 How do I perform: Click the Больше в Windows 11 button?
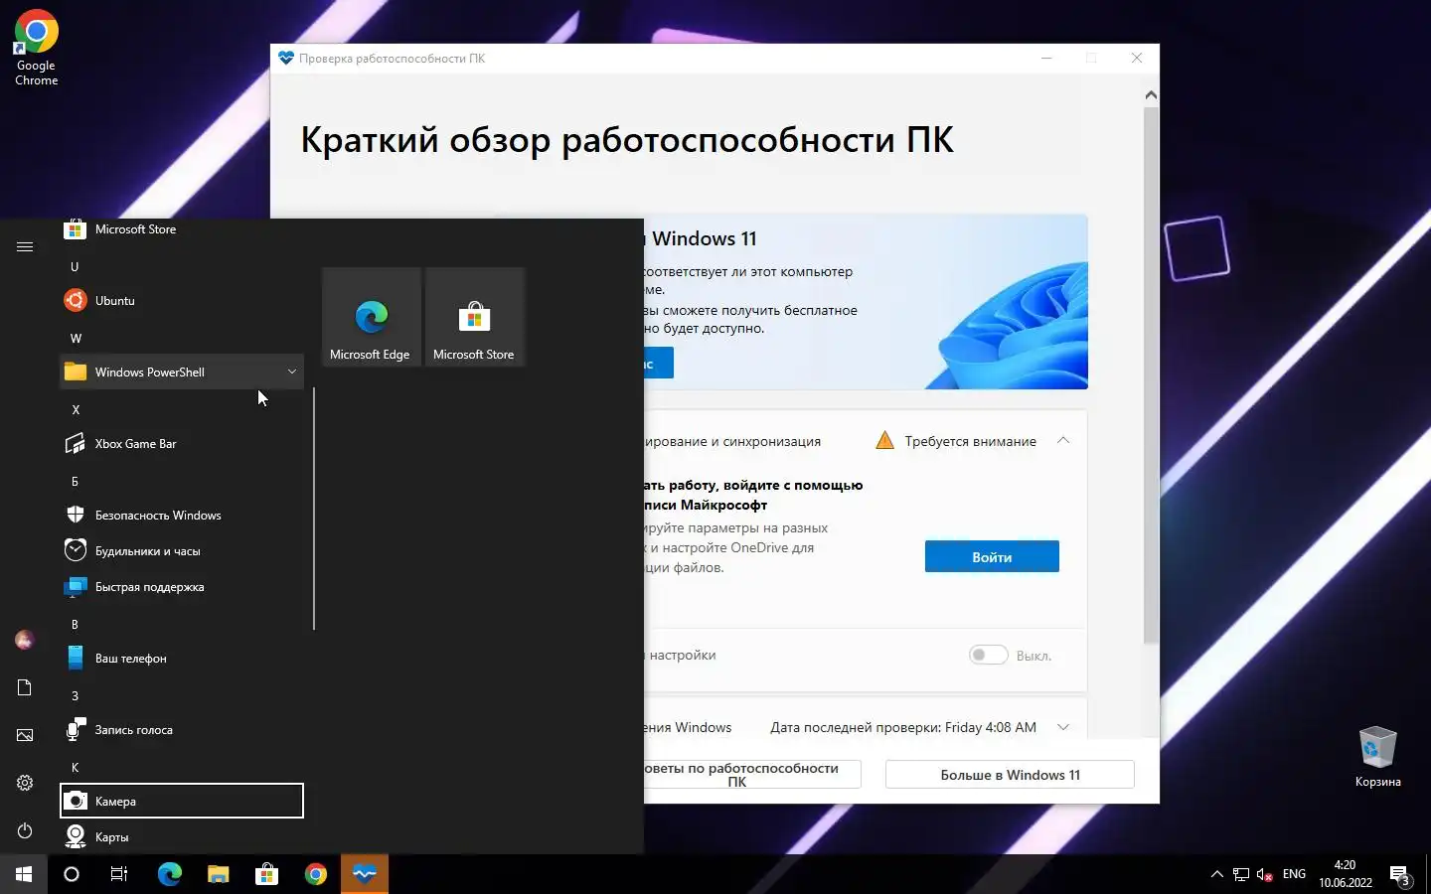(x=1010, y=775)
